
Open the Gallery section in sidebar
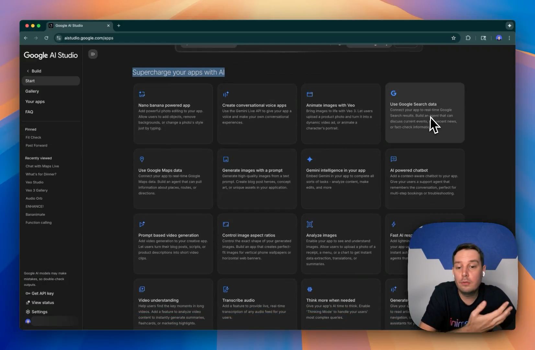click(32, 91)
